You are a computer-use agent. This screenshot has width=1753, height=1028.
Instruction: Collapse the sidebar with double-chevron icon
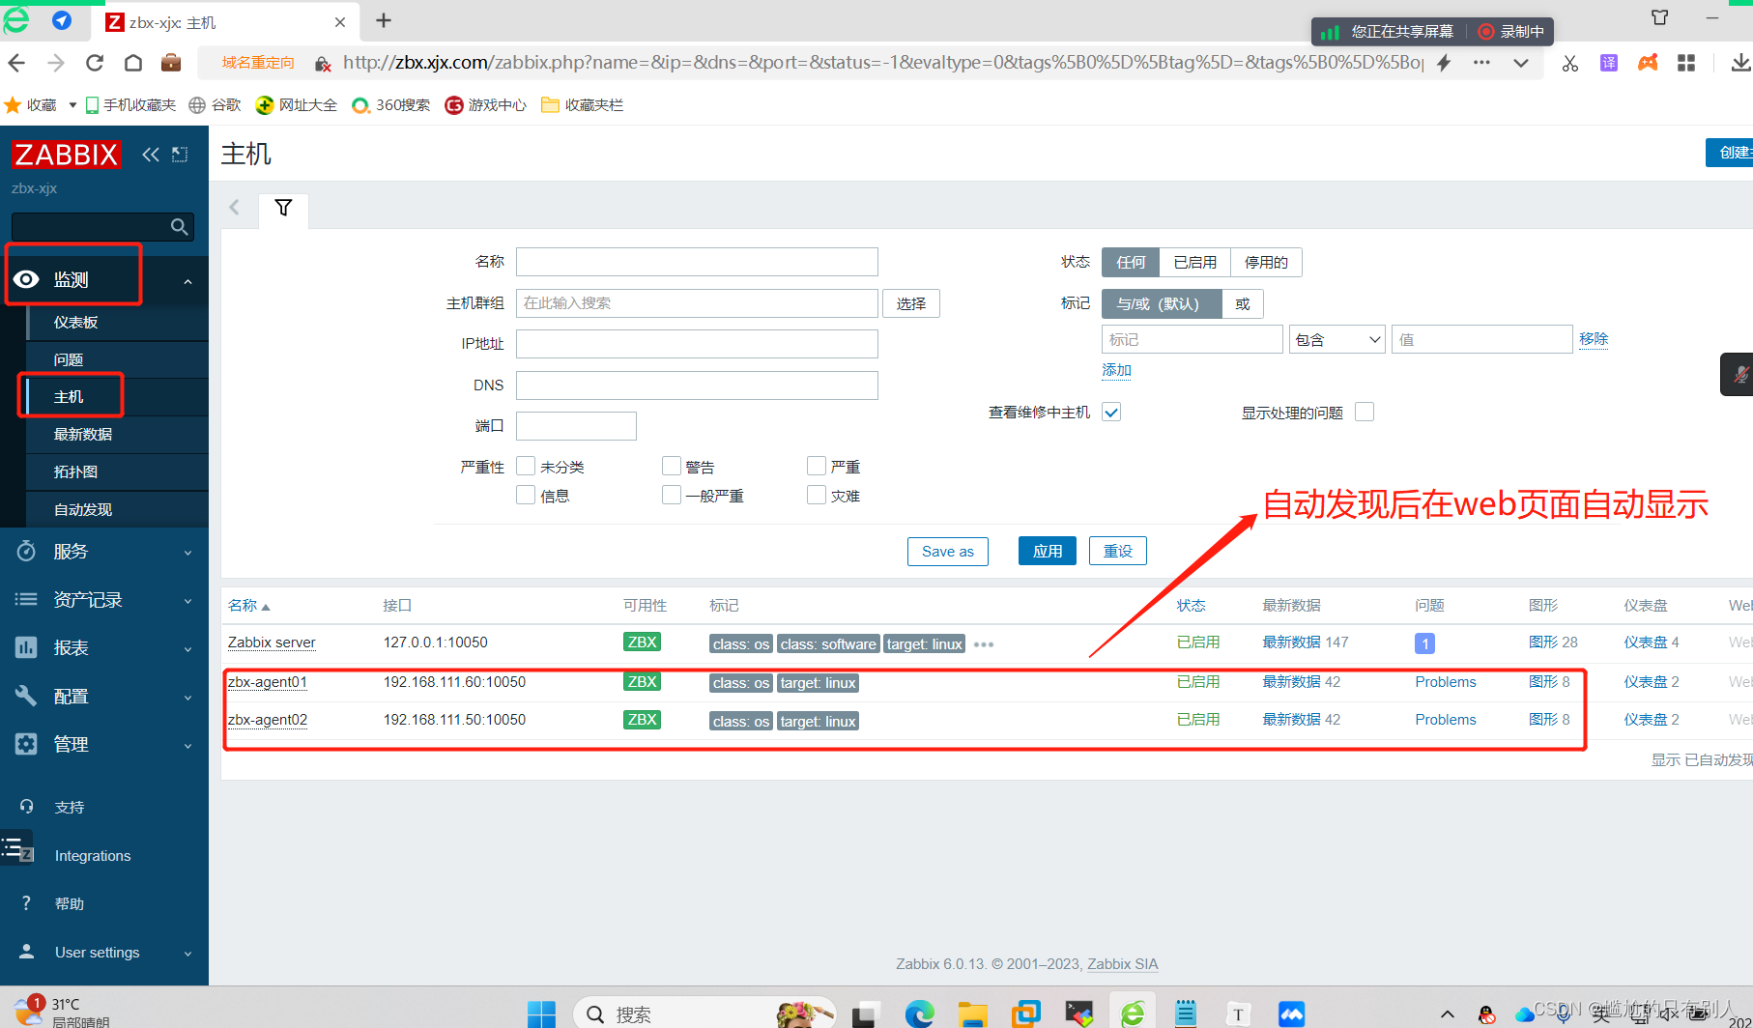click(x=151, y=155)
